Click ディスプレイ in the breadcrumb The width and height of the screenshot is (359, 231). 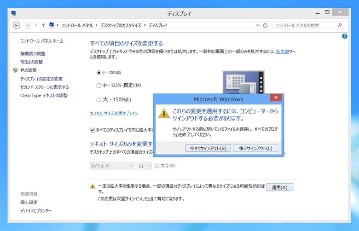pyautogui.click(x=158, y=25)
